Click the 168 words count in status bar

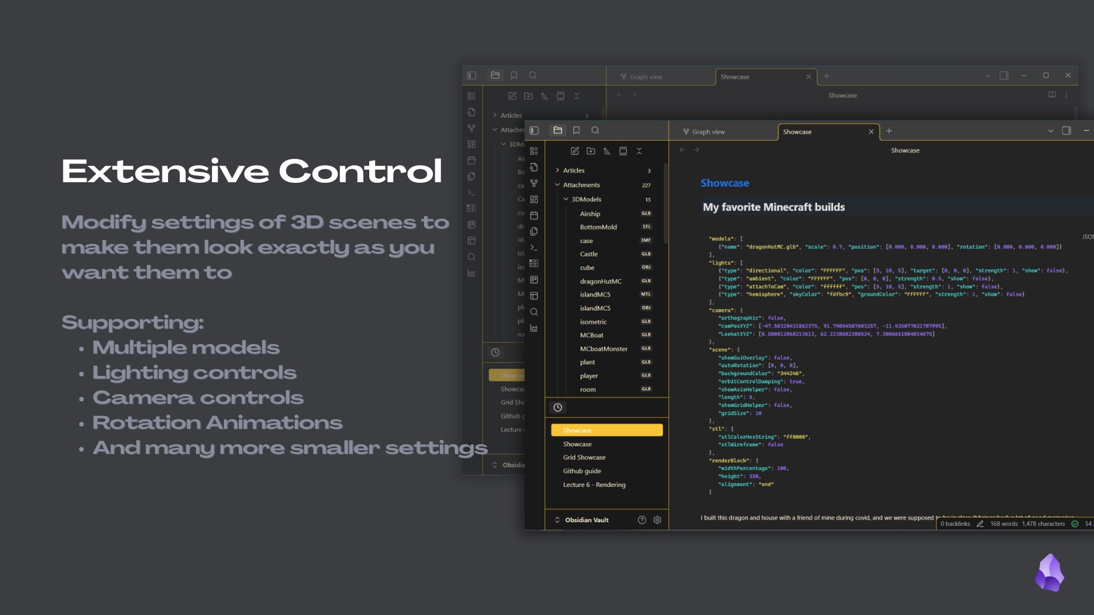[x=1003, y=524]
